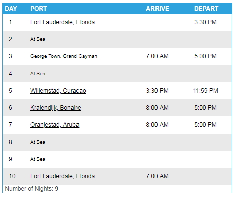The width and height of the screenshot is (234, 197).
Task: Open the Willemstad, Curacao port link
Action: (58, 91)
